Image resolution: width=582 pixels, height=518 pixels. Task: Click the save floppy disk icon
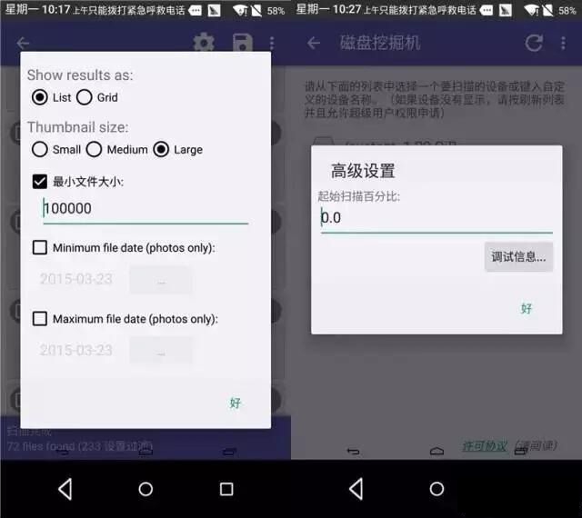coord(243,43)
